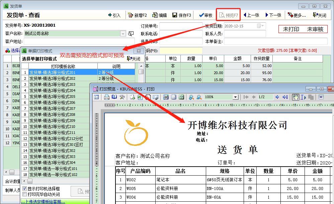Go to next order 下一张
Screen dimensions: 334x204
[x=273, y=15]
